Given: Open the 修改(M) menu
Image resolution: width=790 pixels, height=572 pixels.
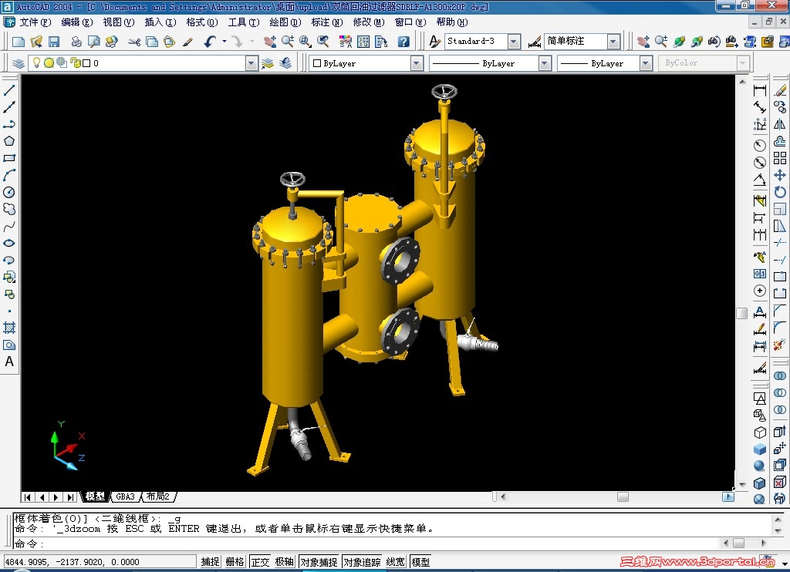Looking at the screenshot, I should click(x=368, y=22).
